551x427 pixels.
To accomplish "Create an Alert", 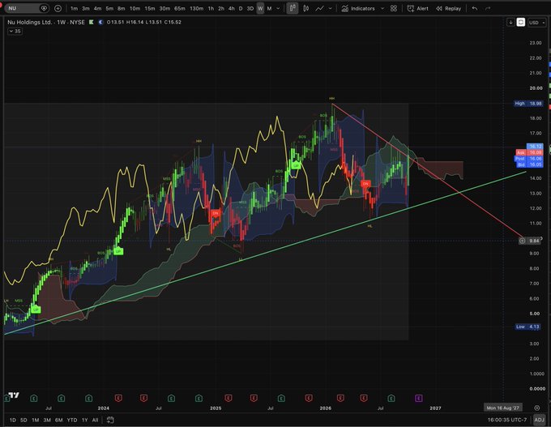I will [418, 8].
